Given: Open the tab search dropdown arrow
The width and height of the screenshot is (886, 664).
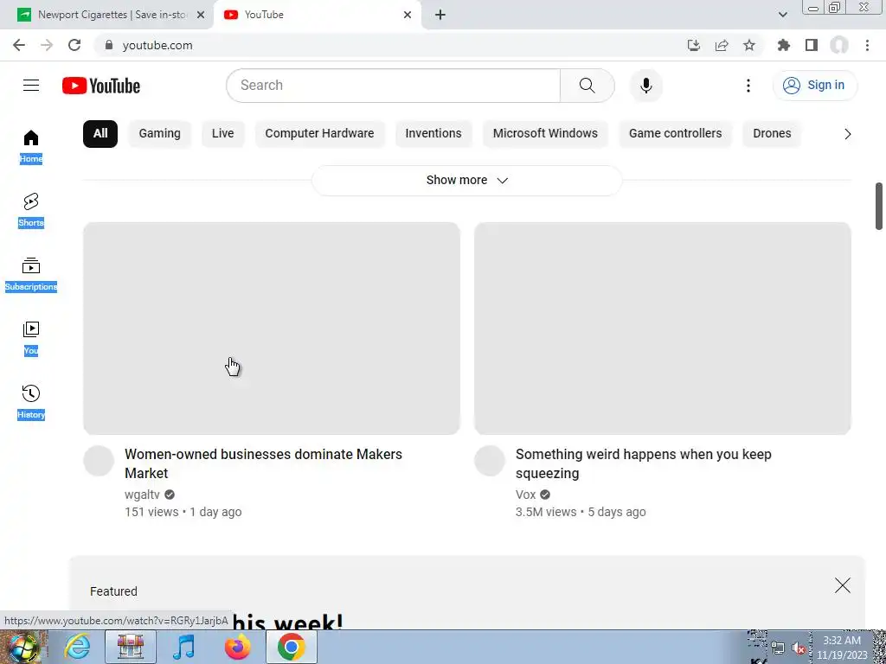Looking at the screenshot, I should click(782, 15).
